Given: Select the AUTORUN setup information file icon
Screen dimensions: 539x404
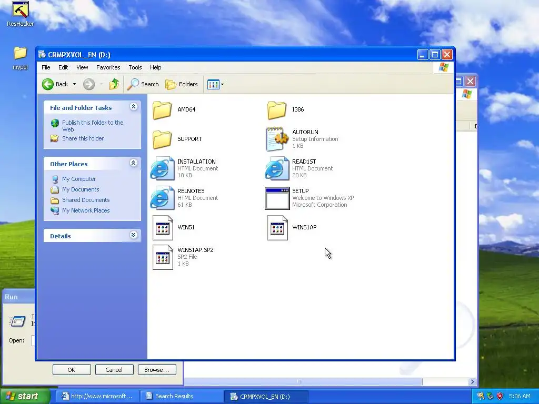Looking at the screenshot, I should tap(277, 139).
